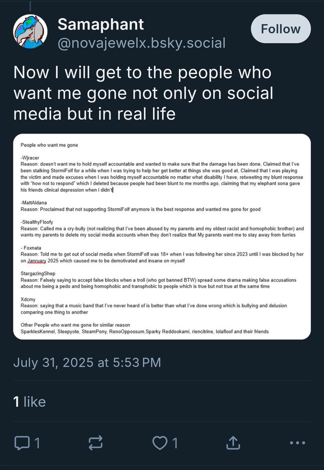
Task: Click the share arrow icon
Action: [232, 442]
